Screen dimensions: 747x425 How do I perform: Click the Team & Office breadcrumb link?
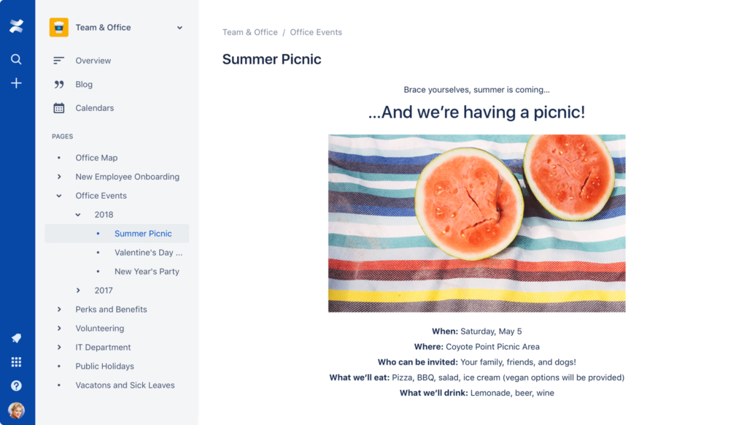(x=250, y=32)
